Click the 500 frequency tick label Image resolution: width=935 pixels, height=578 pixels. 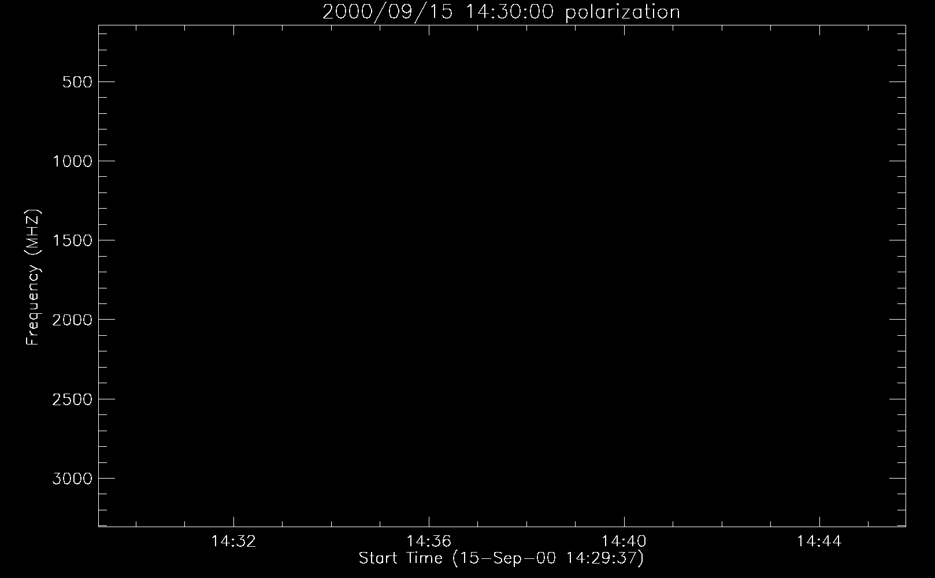coord(78,82)
